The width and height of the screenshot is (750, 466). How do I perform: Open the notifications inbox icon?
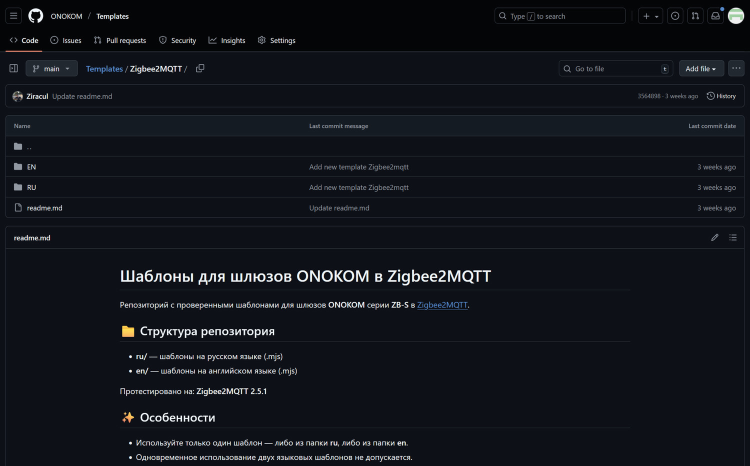click(x=715, y=16)
